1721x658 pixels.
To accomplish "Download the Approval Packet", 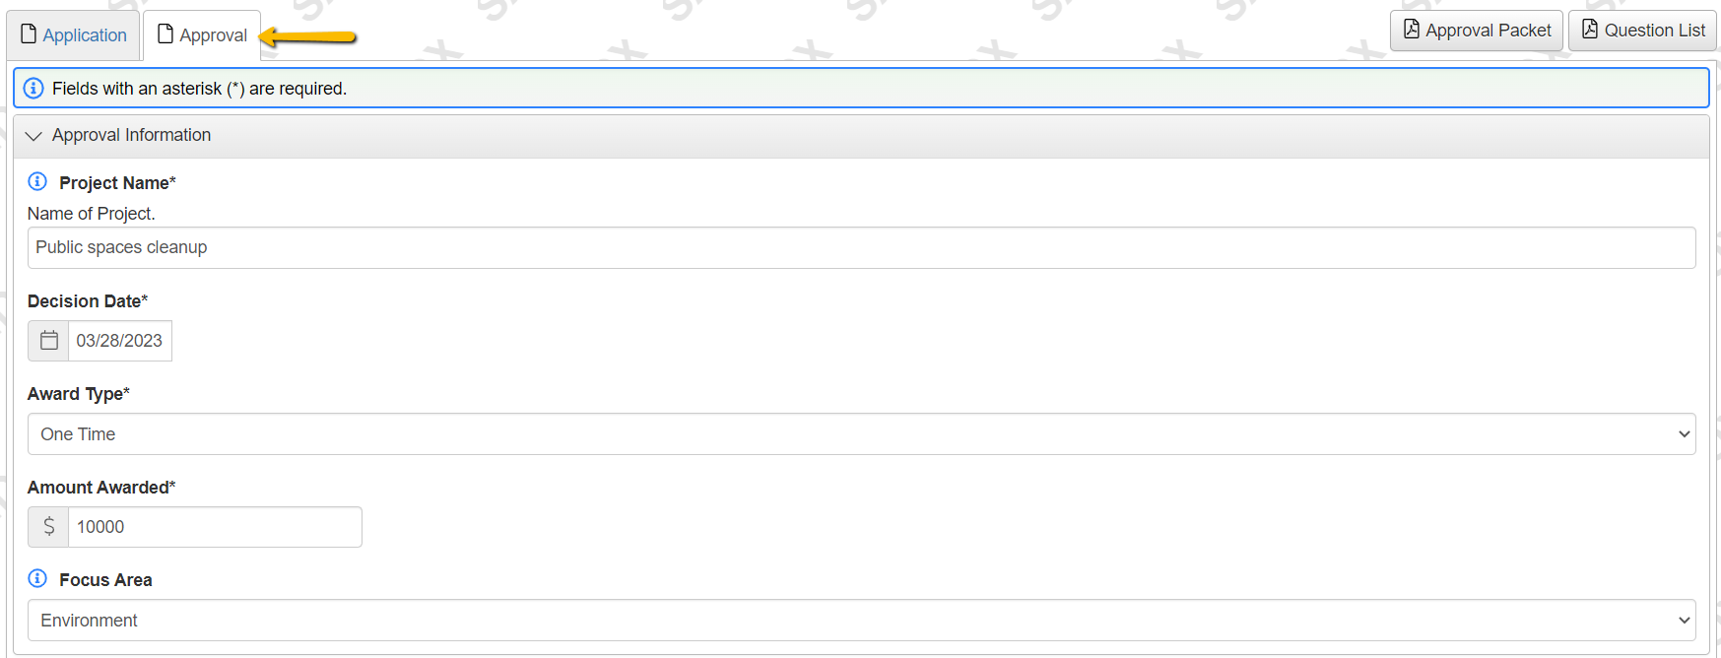I will point(1488,31).
